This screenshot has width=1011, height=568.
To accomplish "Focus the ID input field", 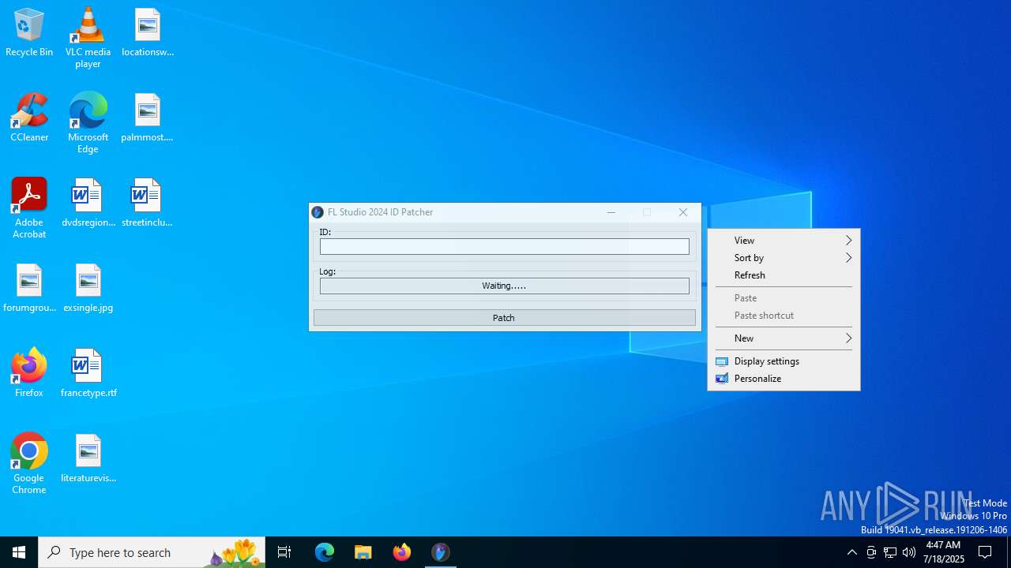I will point(504,247).
